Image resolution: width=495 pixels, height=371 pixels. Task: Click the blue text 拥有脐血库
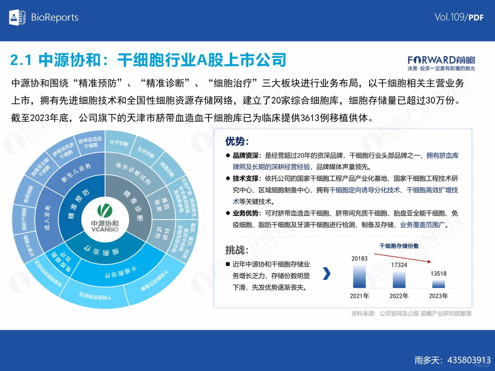point(442,156)
